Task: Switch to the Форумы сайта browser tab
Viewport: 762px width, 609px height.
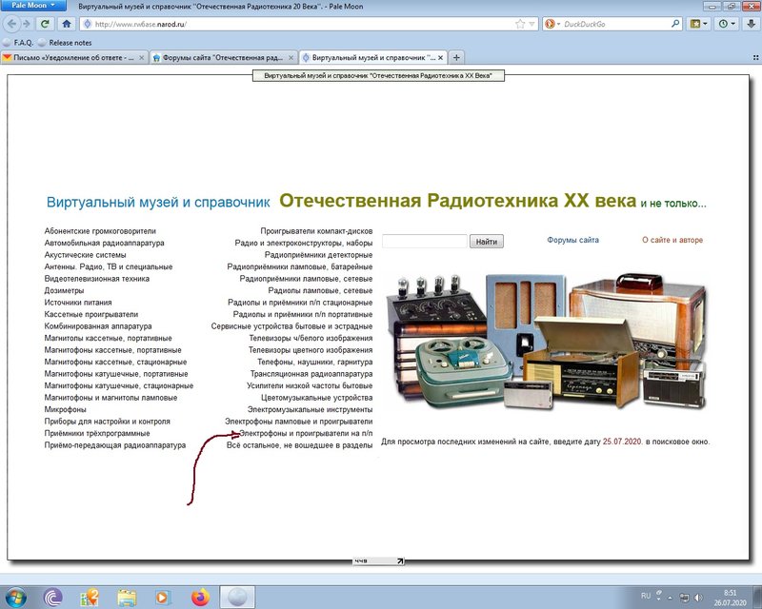Action: click(x=223, y=57)
